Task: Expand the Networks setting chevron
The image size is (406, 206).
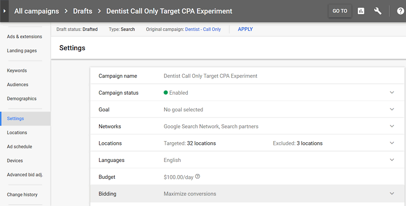Action: (392, 126)
